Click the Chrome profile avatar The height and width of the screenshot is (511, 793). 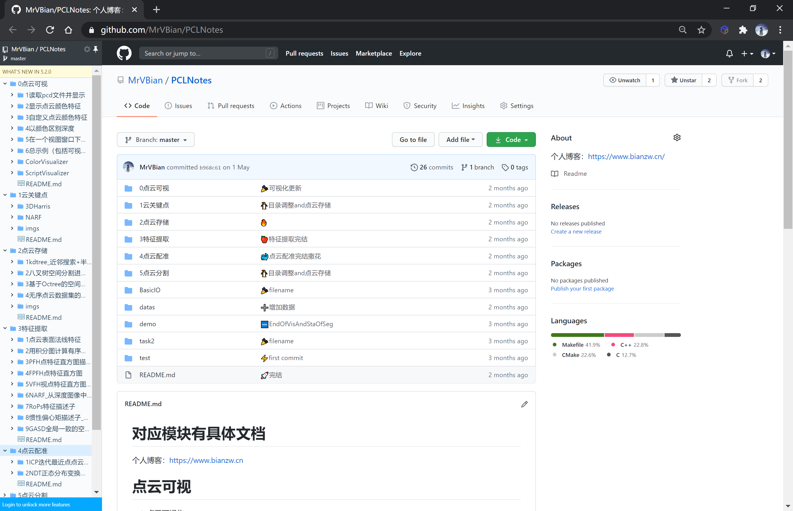tap(761, 30)
